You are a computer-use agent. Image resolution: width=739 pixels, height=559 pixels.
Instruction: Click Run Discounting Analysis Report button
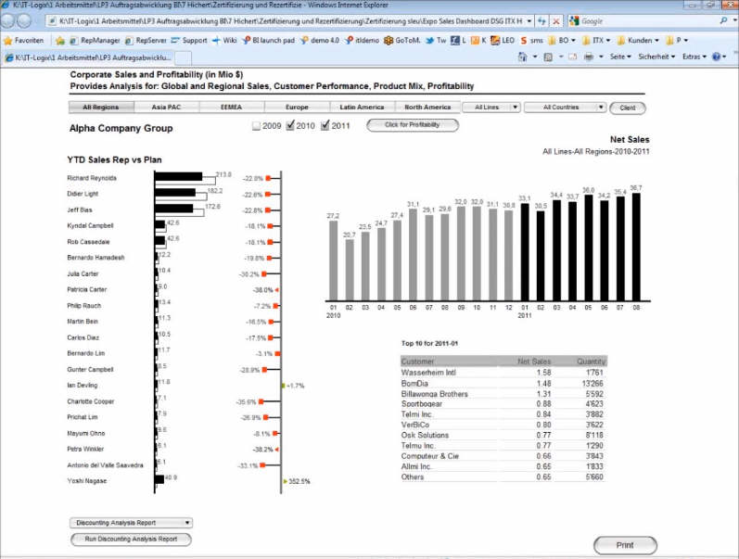point(131,540)
